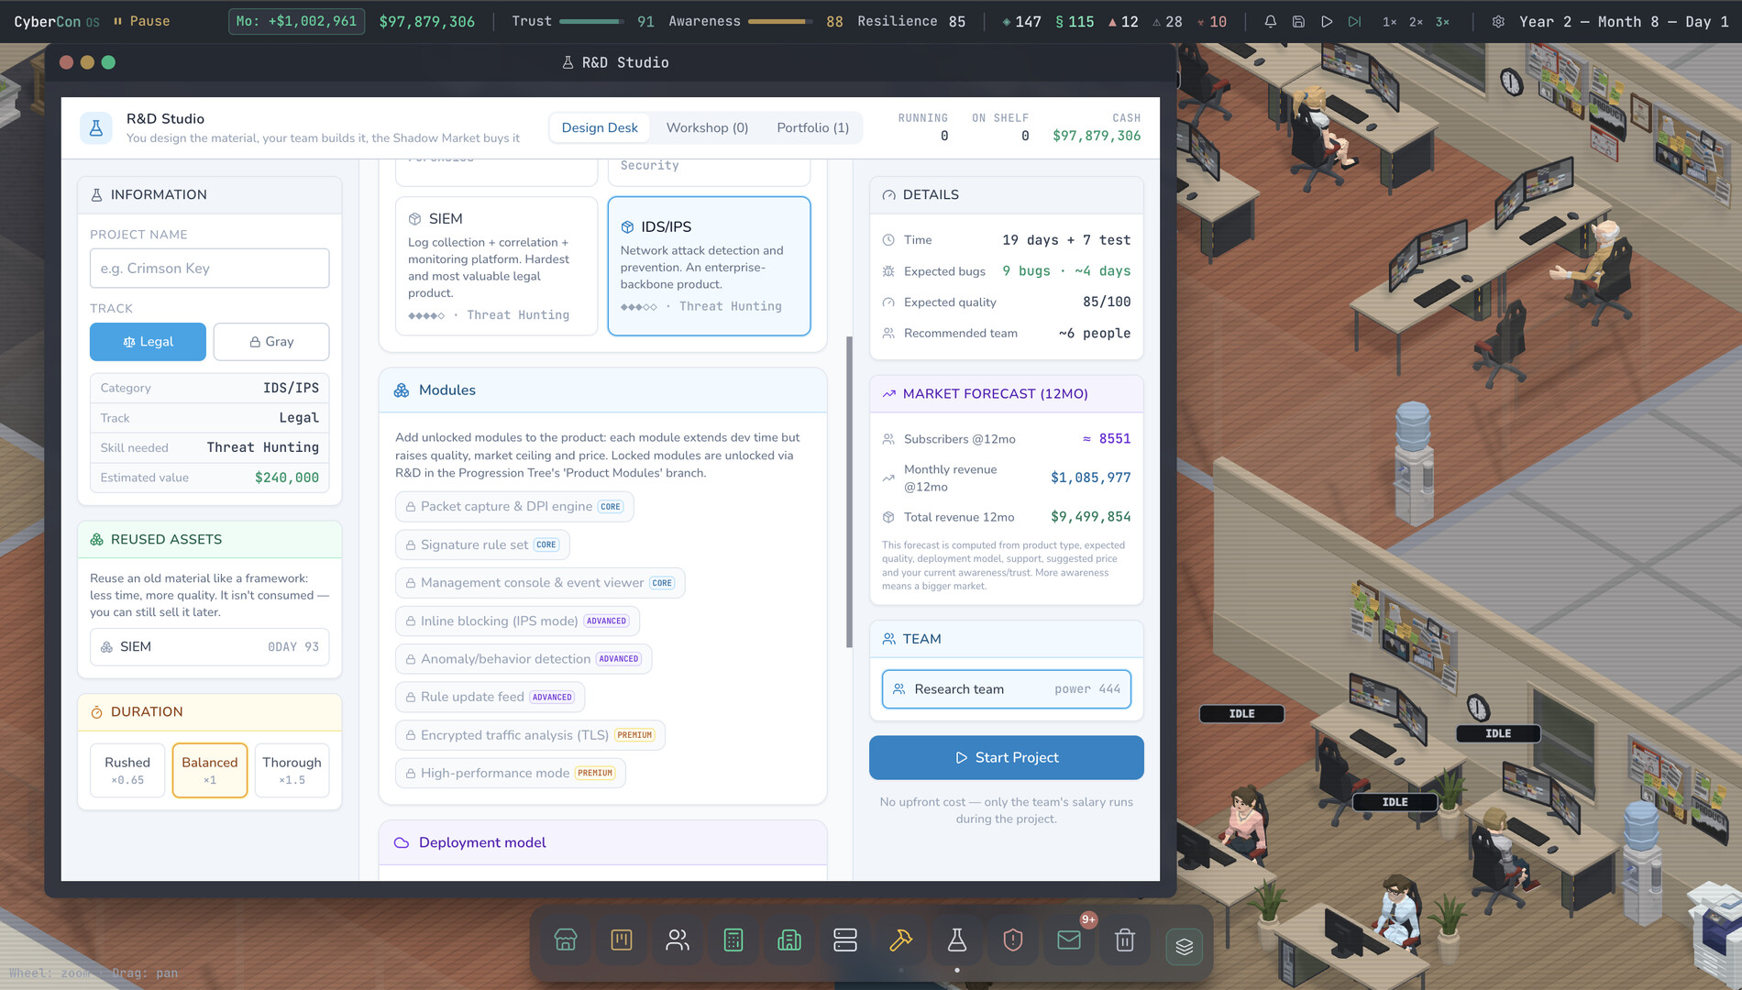Open the office building icon in the dock

pyautogui.click(x=789, y=940)
